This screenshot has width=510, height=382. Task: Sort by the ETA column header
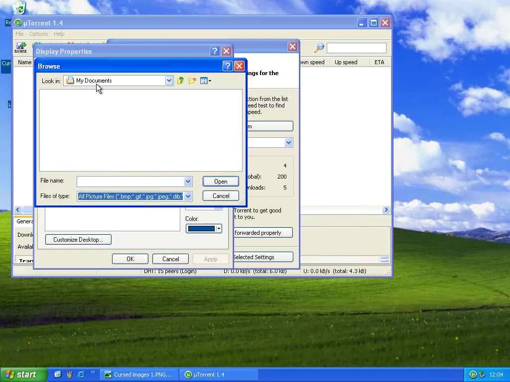coord(379,62)
